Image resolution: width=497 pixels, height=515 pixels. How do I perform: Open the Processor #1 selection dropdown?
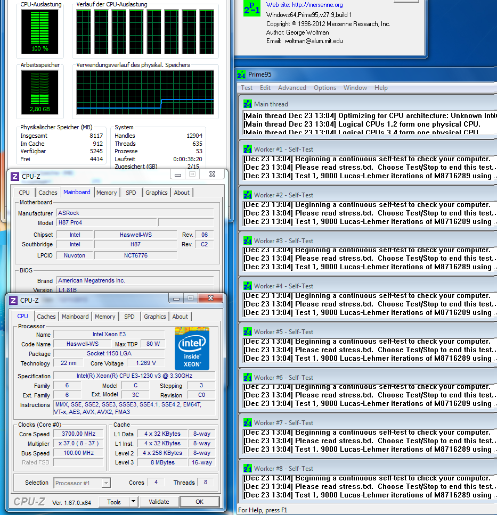(82, 483)
